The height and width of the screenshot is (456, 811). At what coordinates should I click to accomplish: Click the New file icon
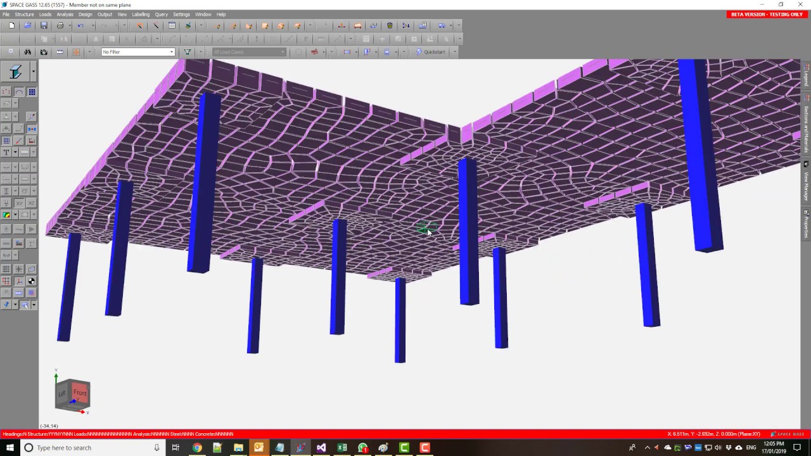tap(11, 25)
